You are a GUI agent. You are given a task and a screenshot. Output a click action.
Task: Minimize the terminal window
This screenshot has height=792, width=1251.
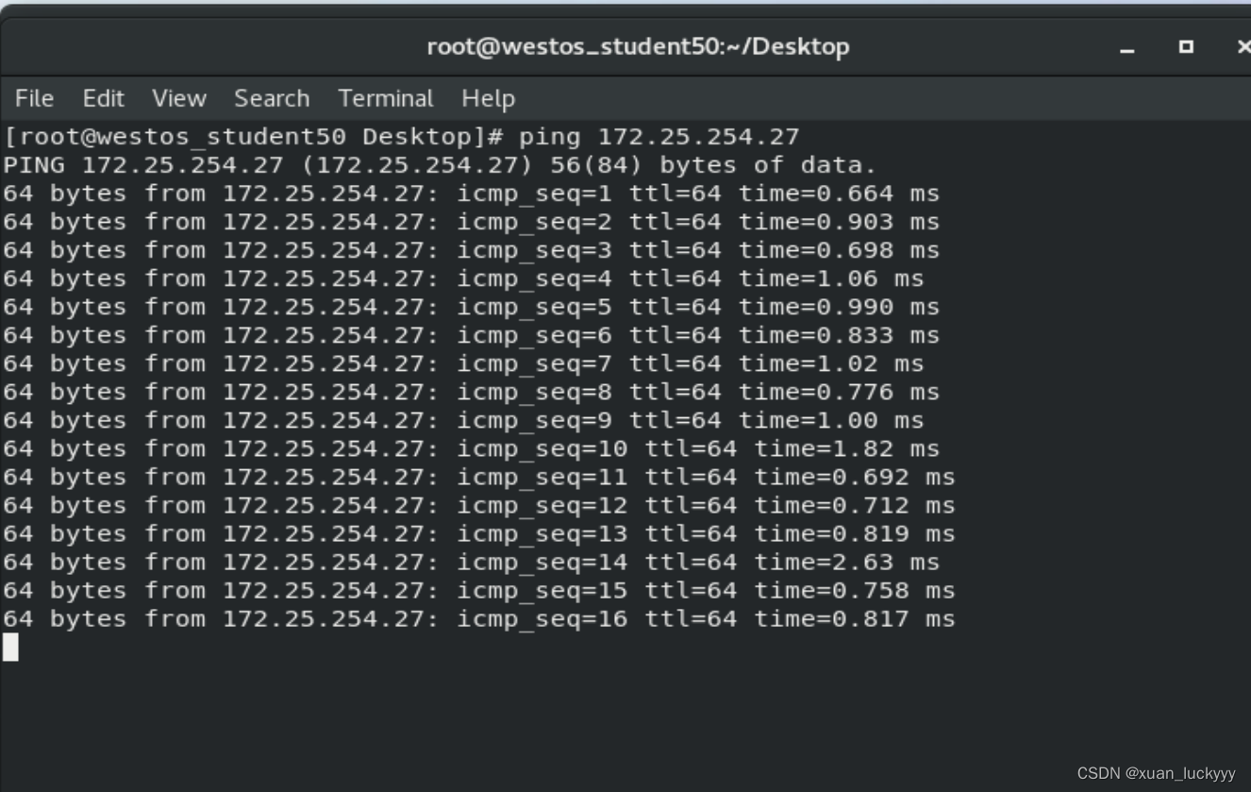pyautogui.click(x=1127, y=47)
